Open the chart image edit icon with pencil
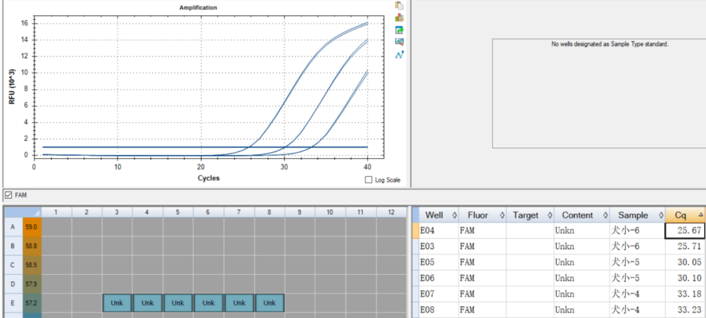 399,42
